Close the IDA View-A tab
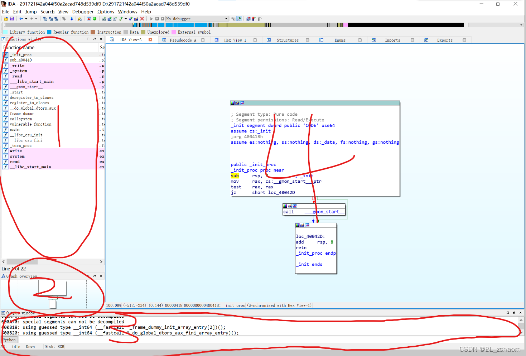The width and height of the screenshot is (526, 356). point(150,40)
